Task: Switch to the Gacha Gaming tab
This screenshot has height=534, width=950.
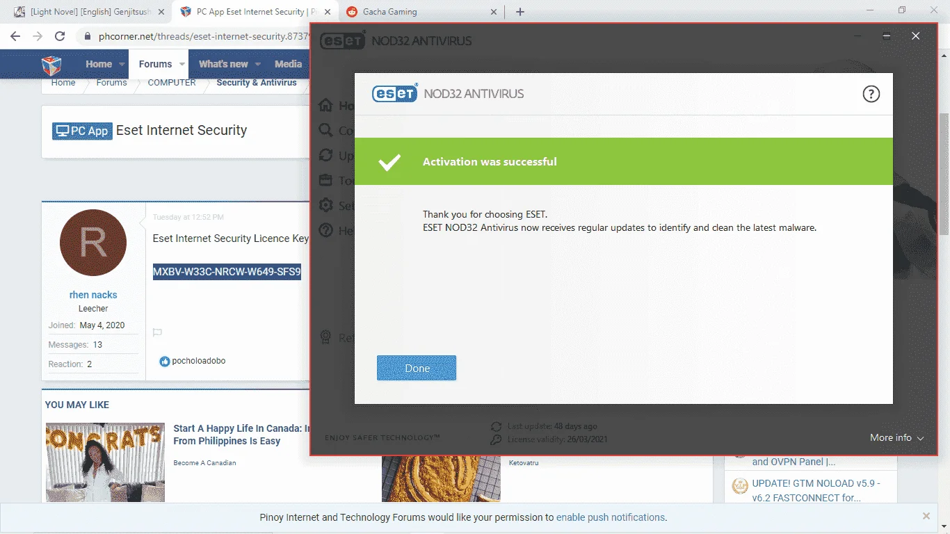Action: coord(422,12)
